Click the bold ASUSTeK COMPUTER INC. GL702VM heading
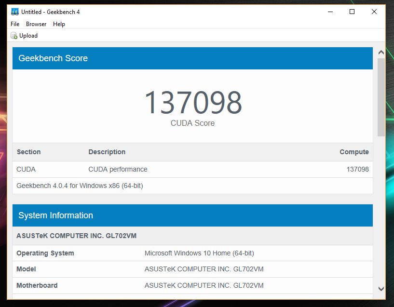394x307 pixels. point(76,236)
